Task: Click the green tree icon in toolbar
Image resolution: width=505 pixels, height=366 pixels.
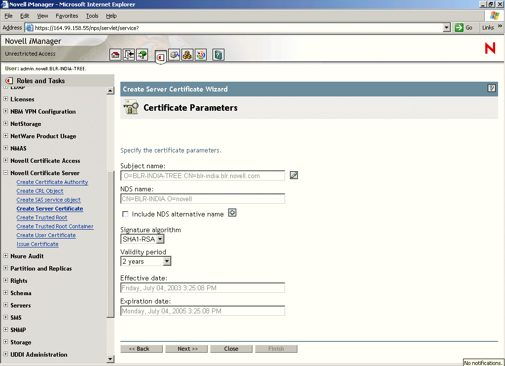Action: tap(142, 55)
